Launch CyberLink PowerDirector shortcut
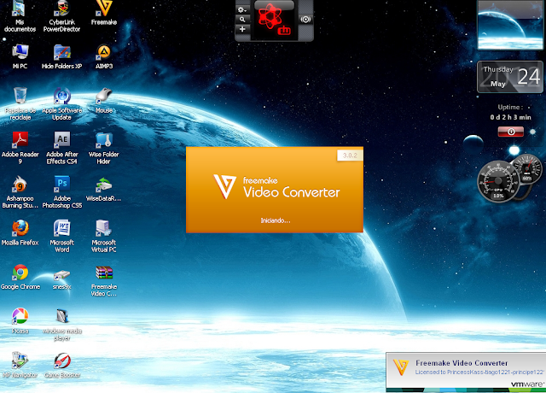Viewport: 546px width, 393px height. 61,16
